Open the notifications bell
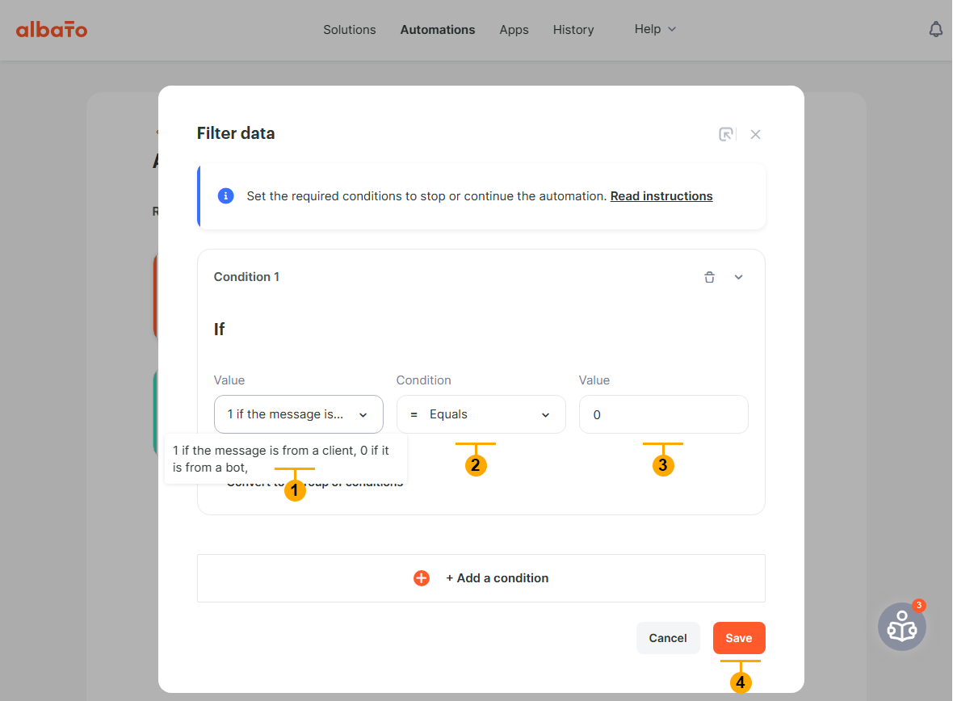This screenshot has width=953, height=701. tap(935, 30)
